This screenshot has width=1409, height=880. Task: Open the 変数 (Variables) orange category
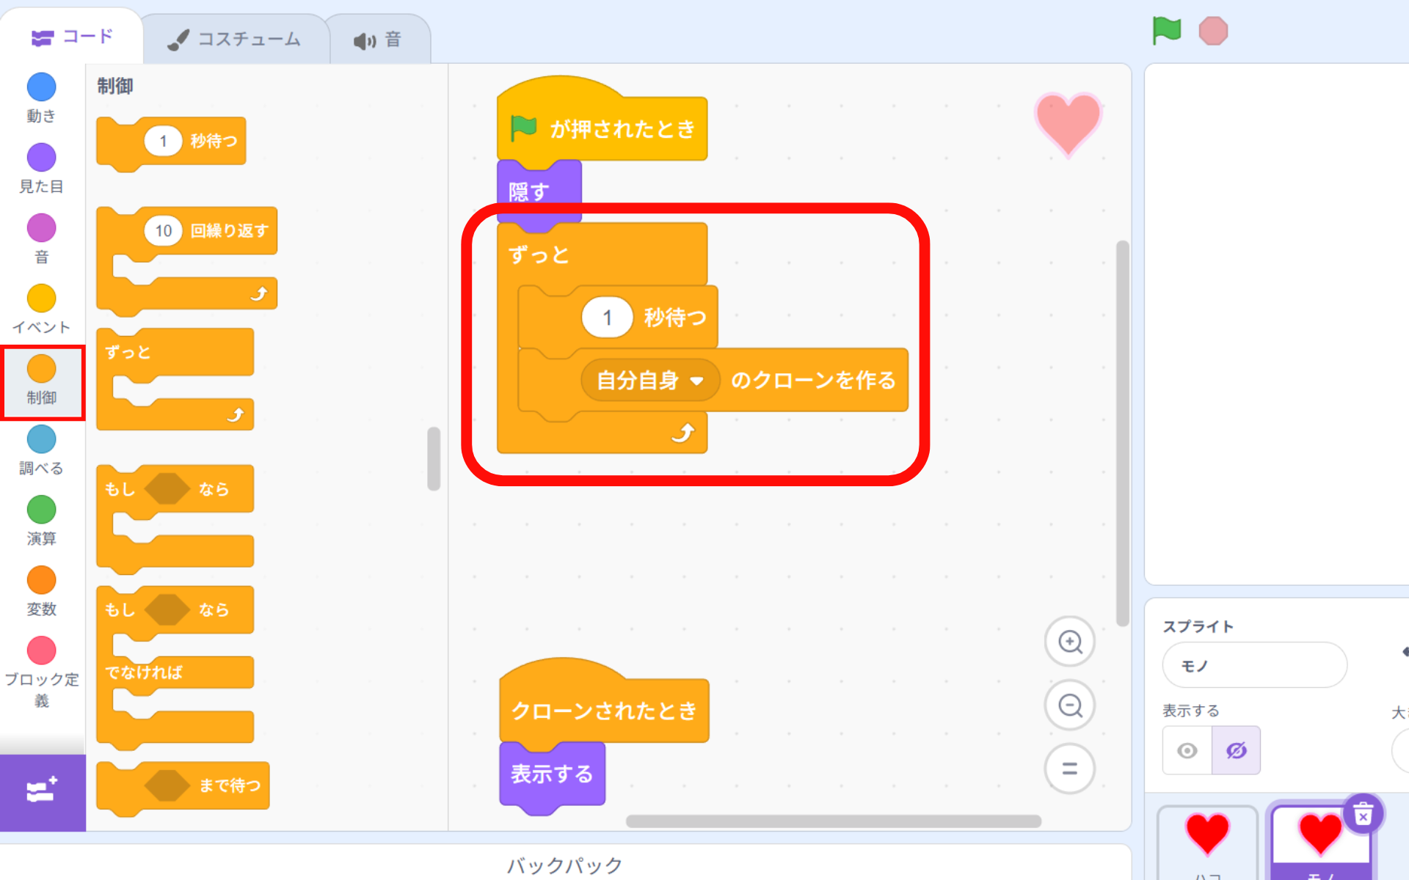[41, 581]
